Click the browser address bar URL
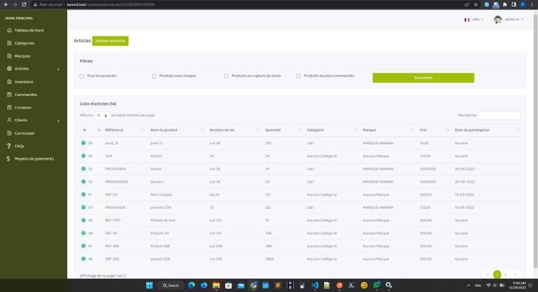The height and width of the screenshot is (292, 538). [x=110, y=5]
